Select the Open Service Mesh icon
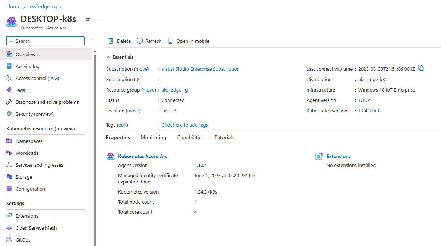The width and height of the screenshot is (441, 246). [8, 228]
